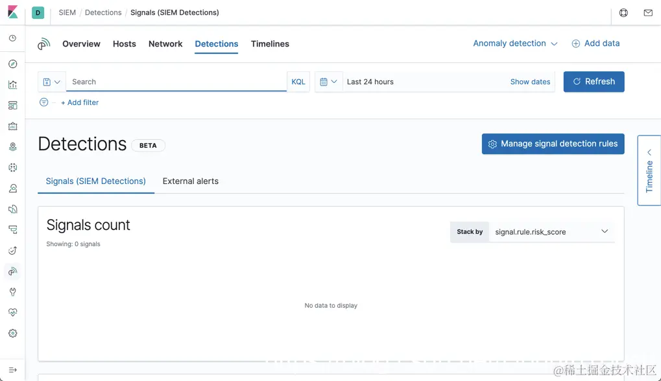
Task: Switch to External alerts tab
Action: point(191,181)
